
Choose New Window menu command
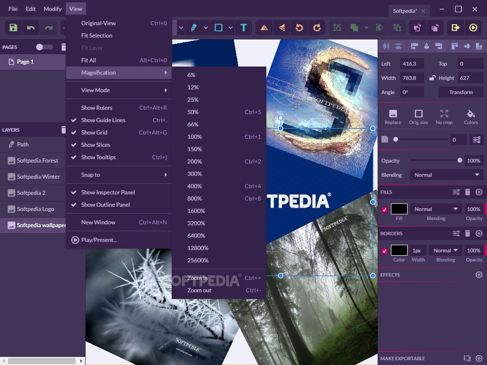click(119, 222)
